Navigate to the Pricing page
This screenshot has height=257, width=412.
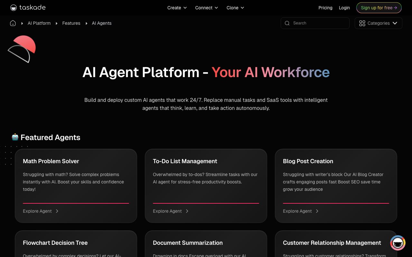325,8
